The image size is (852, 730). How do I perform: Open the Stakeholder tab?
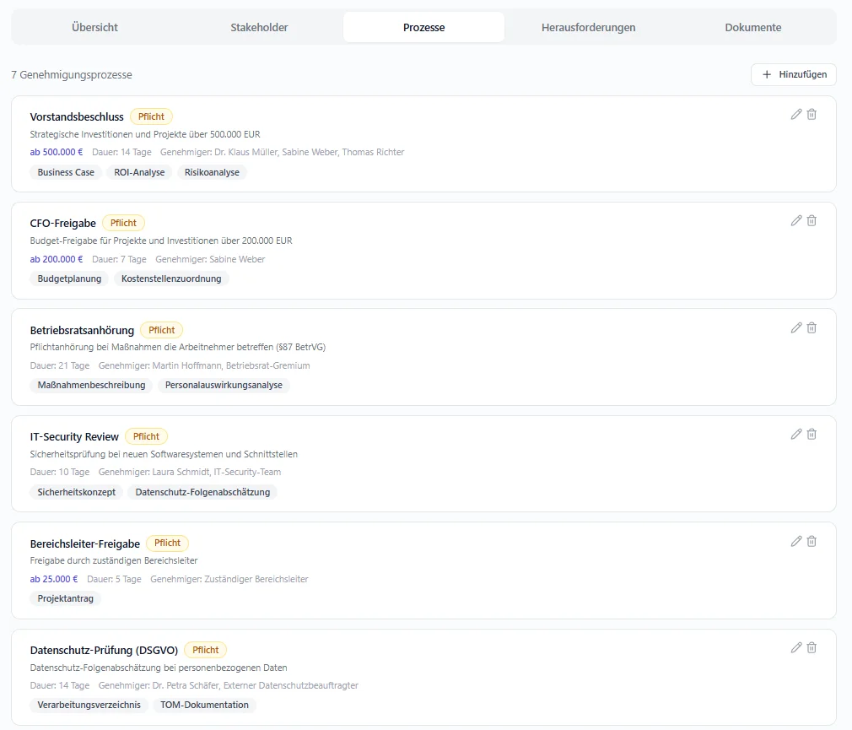click(259, 27)
